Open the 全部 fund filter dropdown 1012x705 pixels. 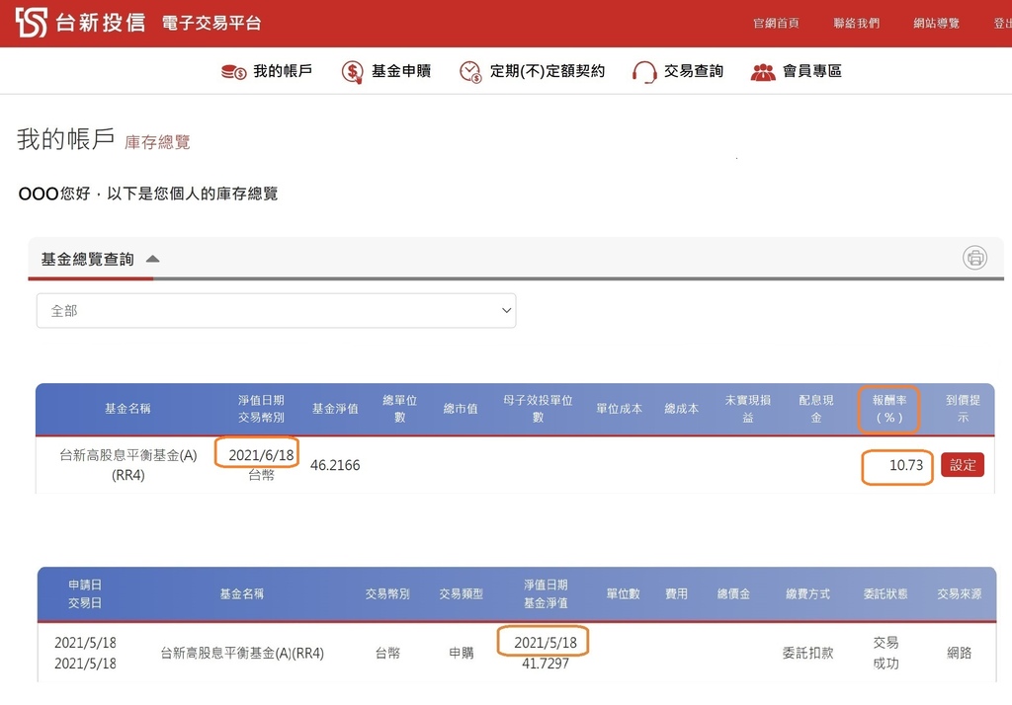(x=275, y=309)
